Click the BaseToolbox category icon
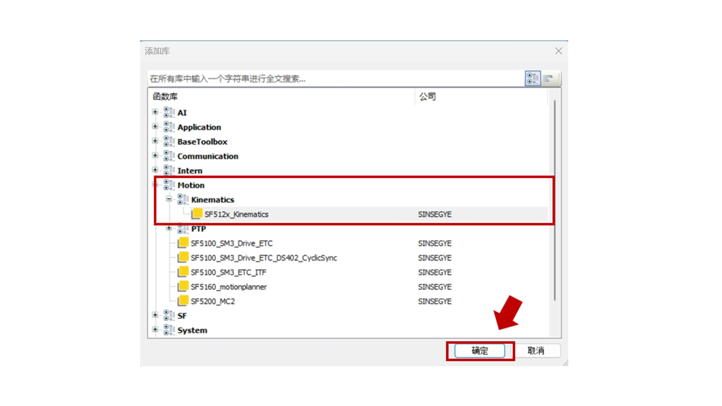The width and height of the screenshot is (722, 406). 169,141
